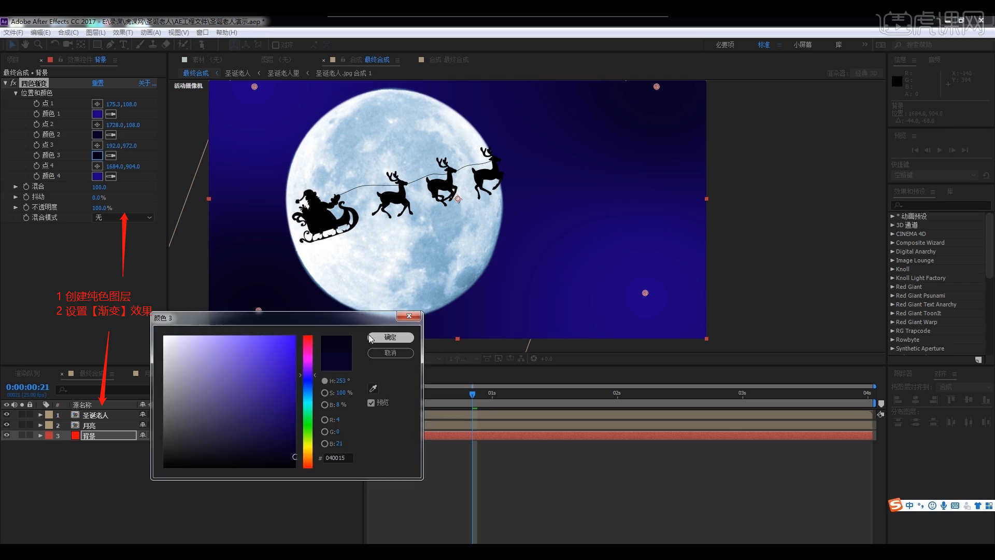Open the 动画(A) menu
Image resolution: width=995 pixels, height=560 pixels.
click(x=151, y=32)
